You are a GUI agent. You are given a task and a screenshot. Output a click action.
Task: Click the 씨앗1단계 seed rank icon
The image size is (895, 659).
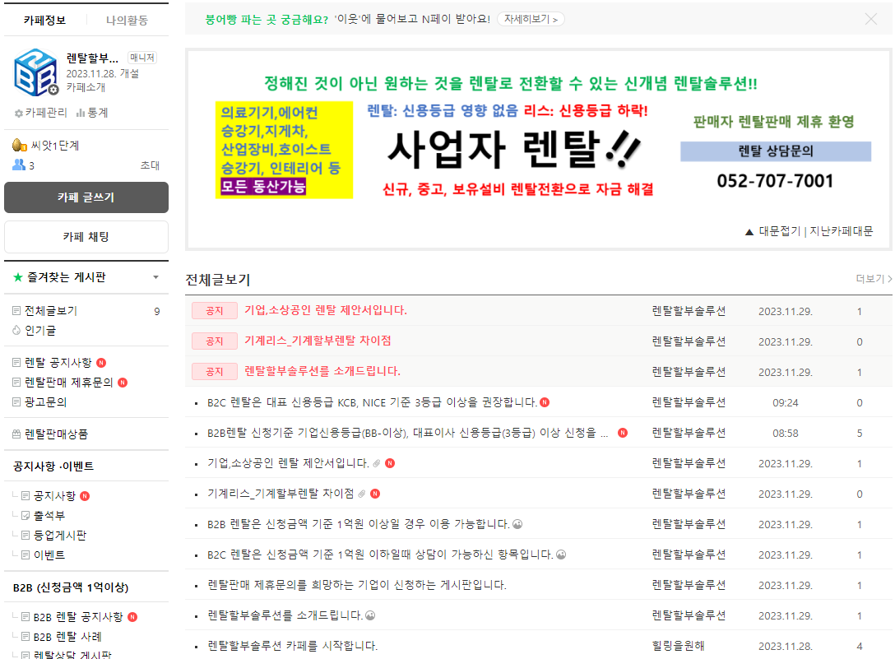point(20,145)
